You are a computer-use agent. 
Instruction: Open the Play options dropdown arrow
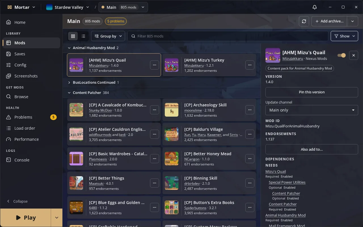click(x=57, y=218)
